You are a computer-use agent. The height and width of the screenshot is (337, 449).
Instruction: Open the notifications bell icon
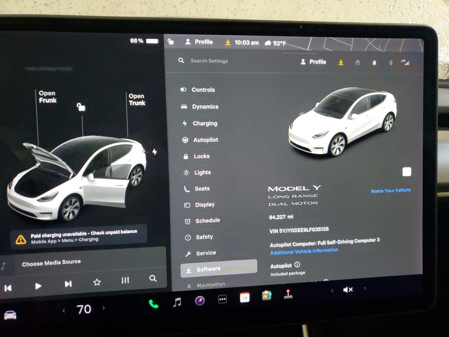(x=374, y=62)
